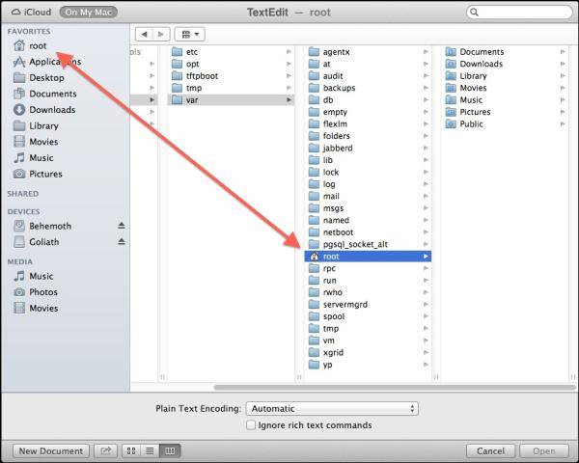Select the audit folder

coord(368,75)
